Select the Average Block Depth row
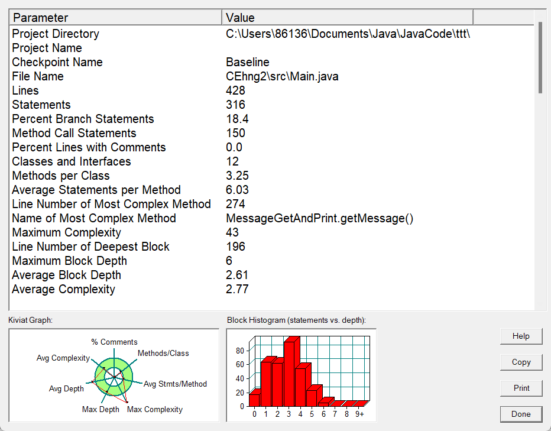551x431 pixels. point(66,275)
